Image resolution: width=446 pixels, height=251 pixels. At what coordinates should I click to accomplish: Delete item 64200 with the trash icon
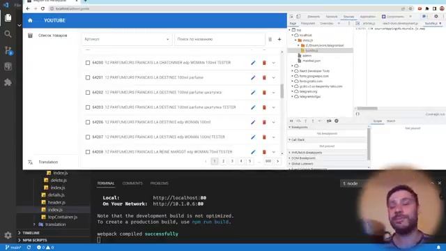click(x=264, y=63)
